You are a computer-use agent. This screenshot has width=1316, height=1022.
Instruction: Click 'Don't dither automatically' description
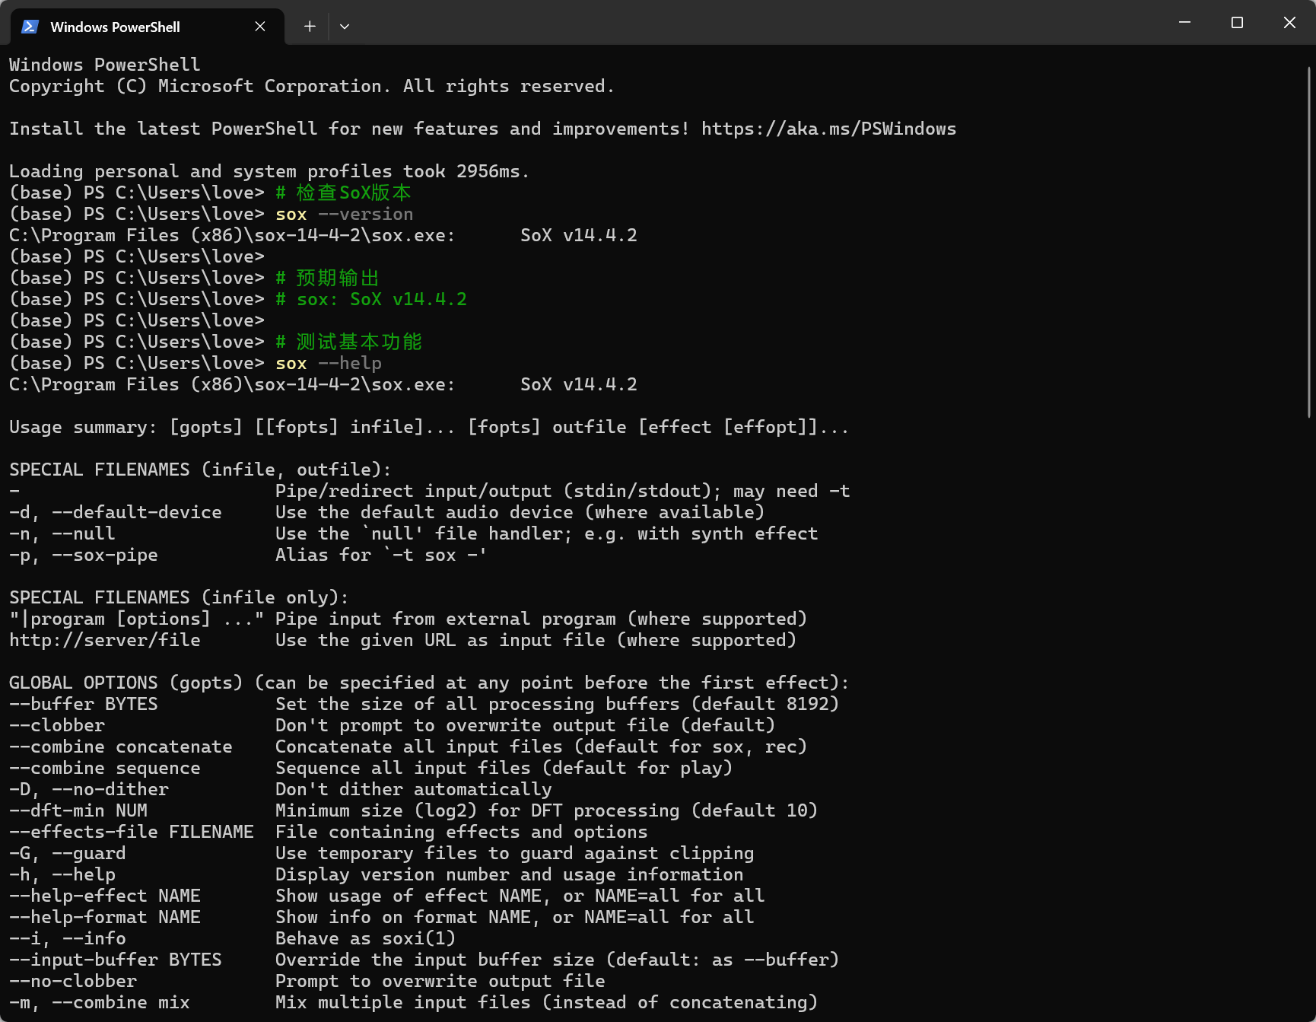414,789
